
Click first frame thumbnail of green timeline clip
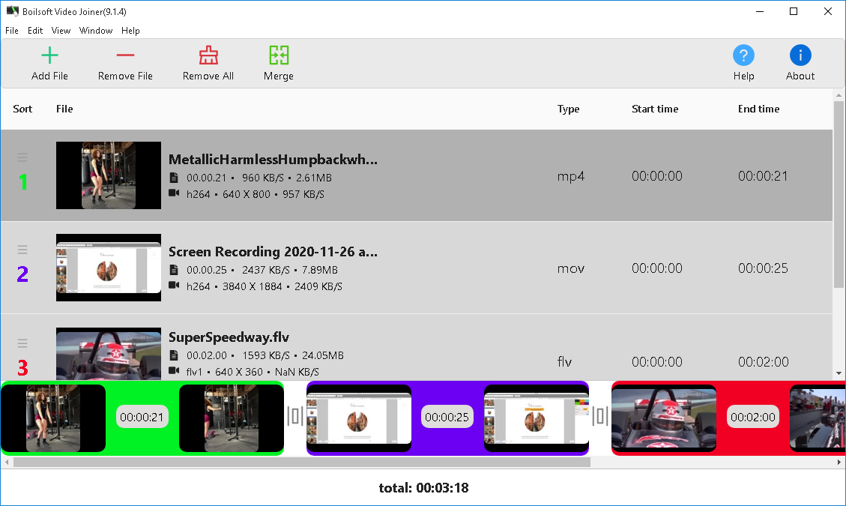[53, 418]
